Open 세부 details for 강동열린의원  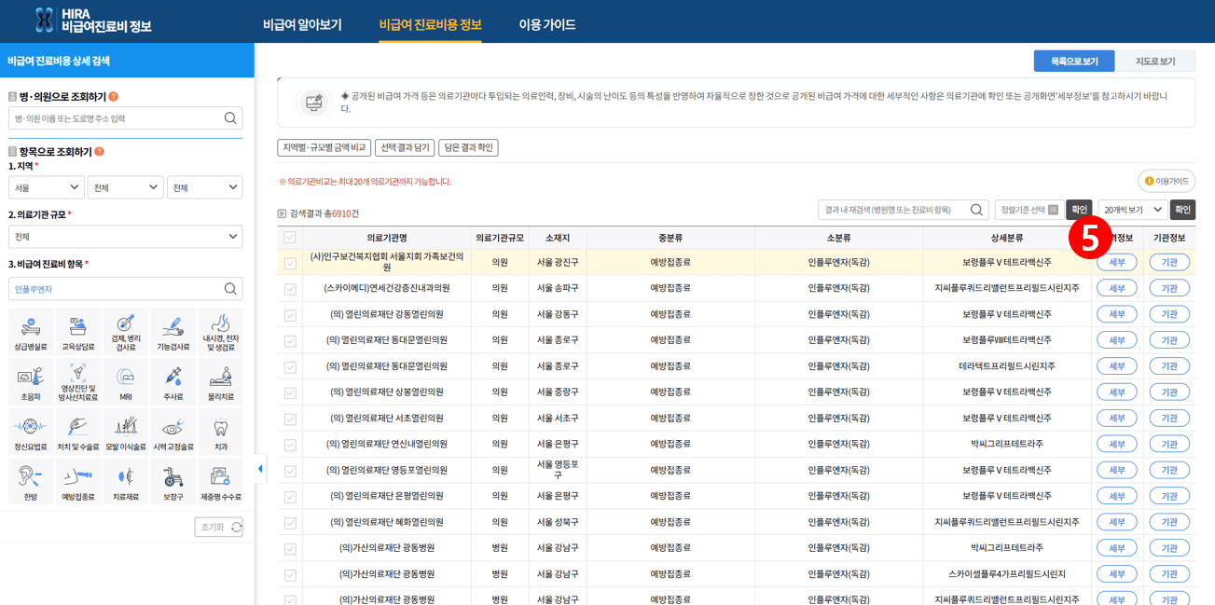[1118, 313]
